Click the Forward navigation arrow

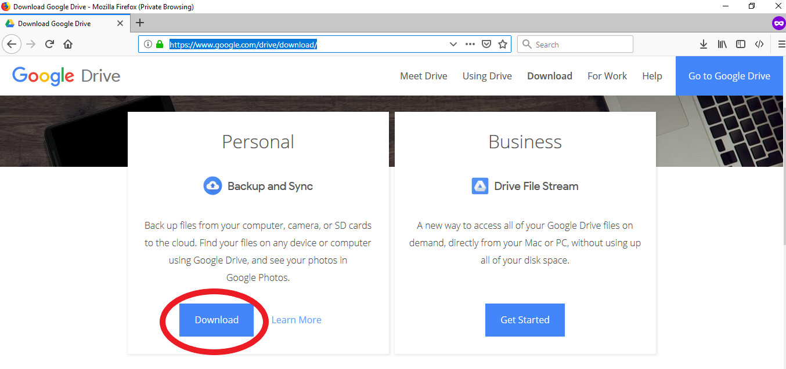click(x=31, y=44)
